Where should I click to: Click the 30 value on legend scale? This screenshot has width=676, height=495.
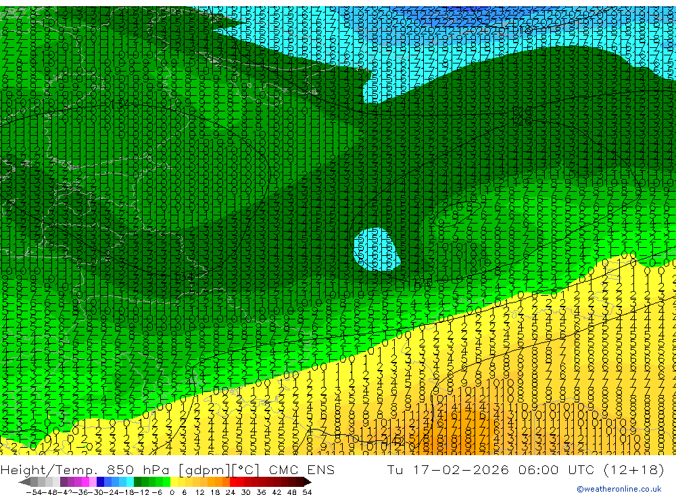click(246, 492)
